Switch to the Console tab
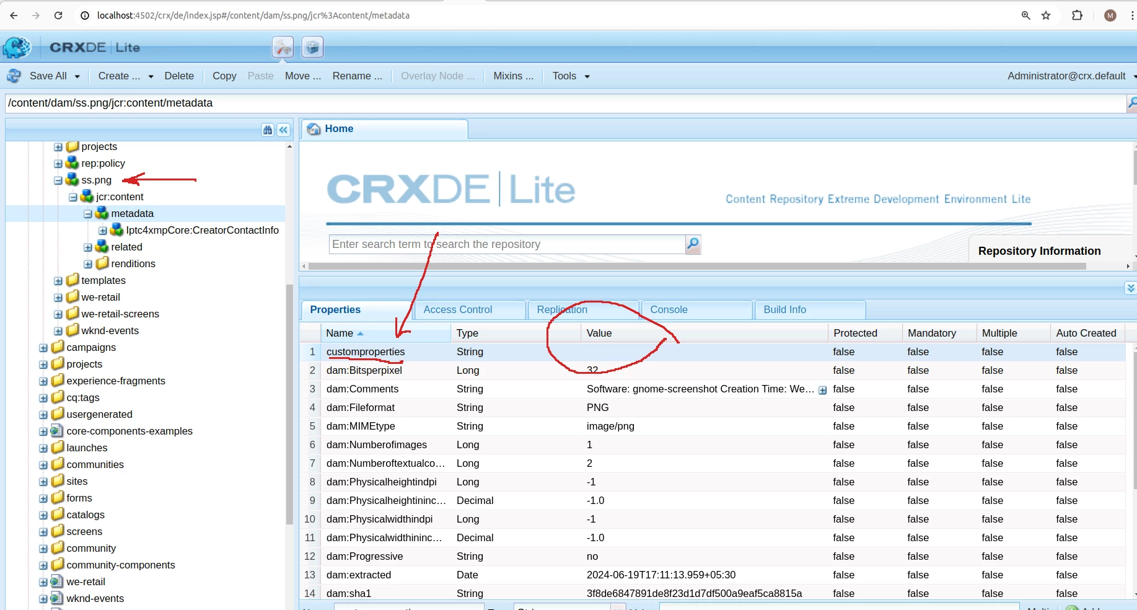 696,309
